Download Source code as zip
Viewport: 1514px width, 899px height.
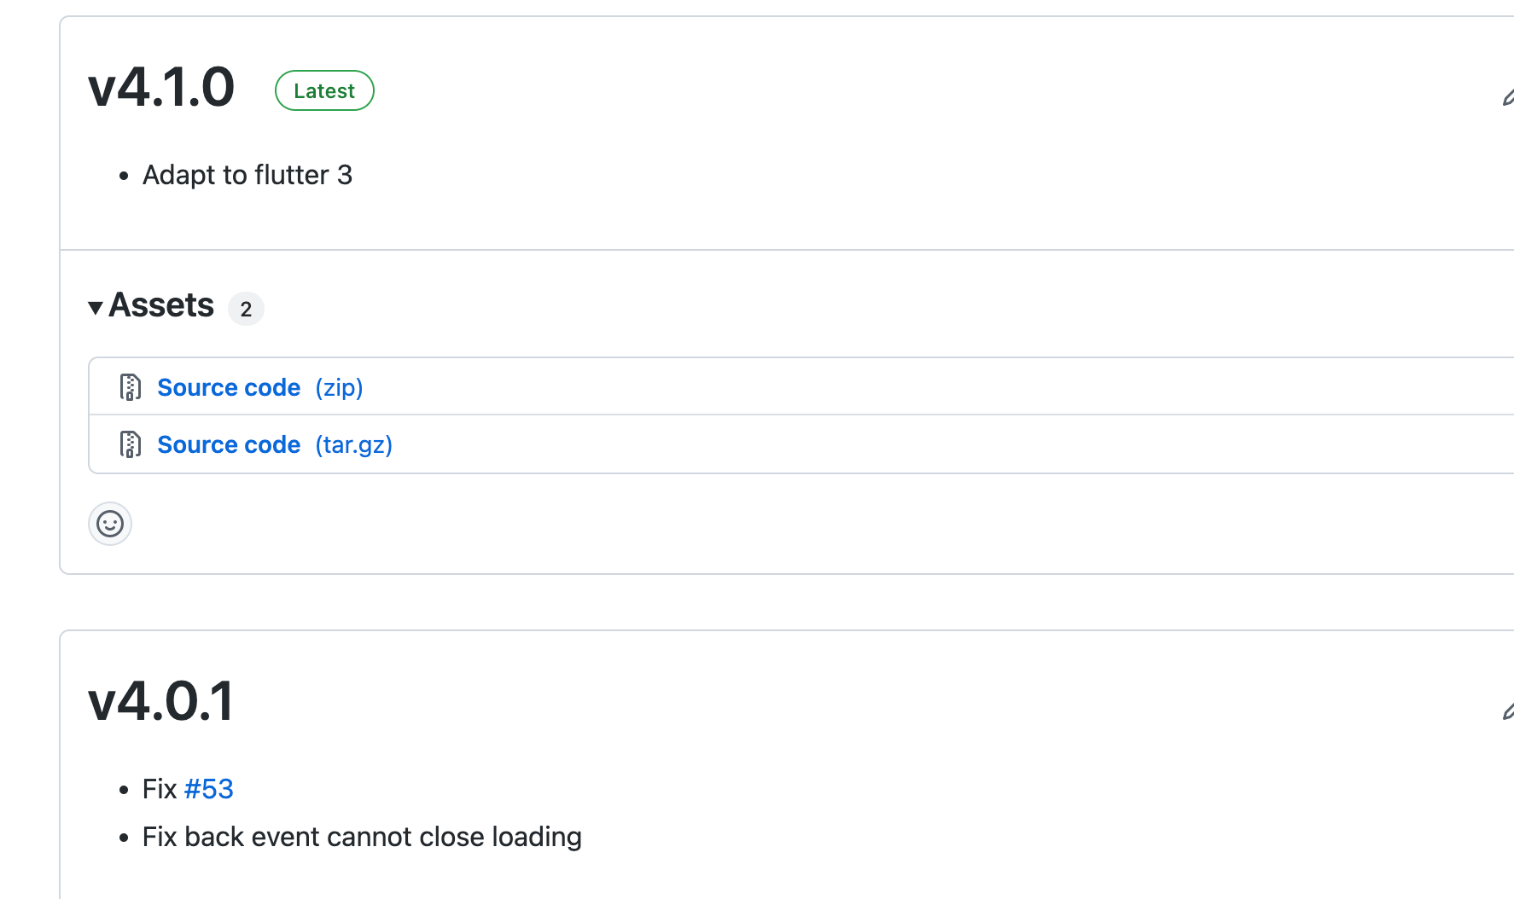pyautogui.click(x=229, y=387)
